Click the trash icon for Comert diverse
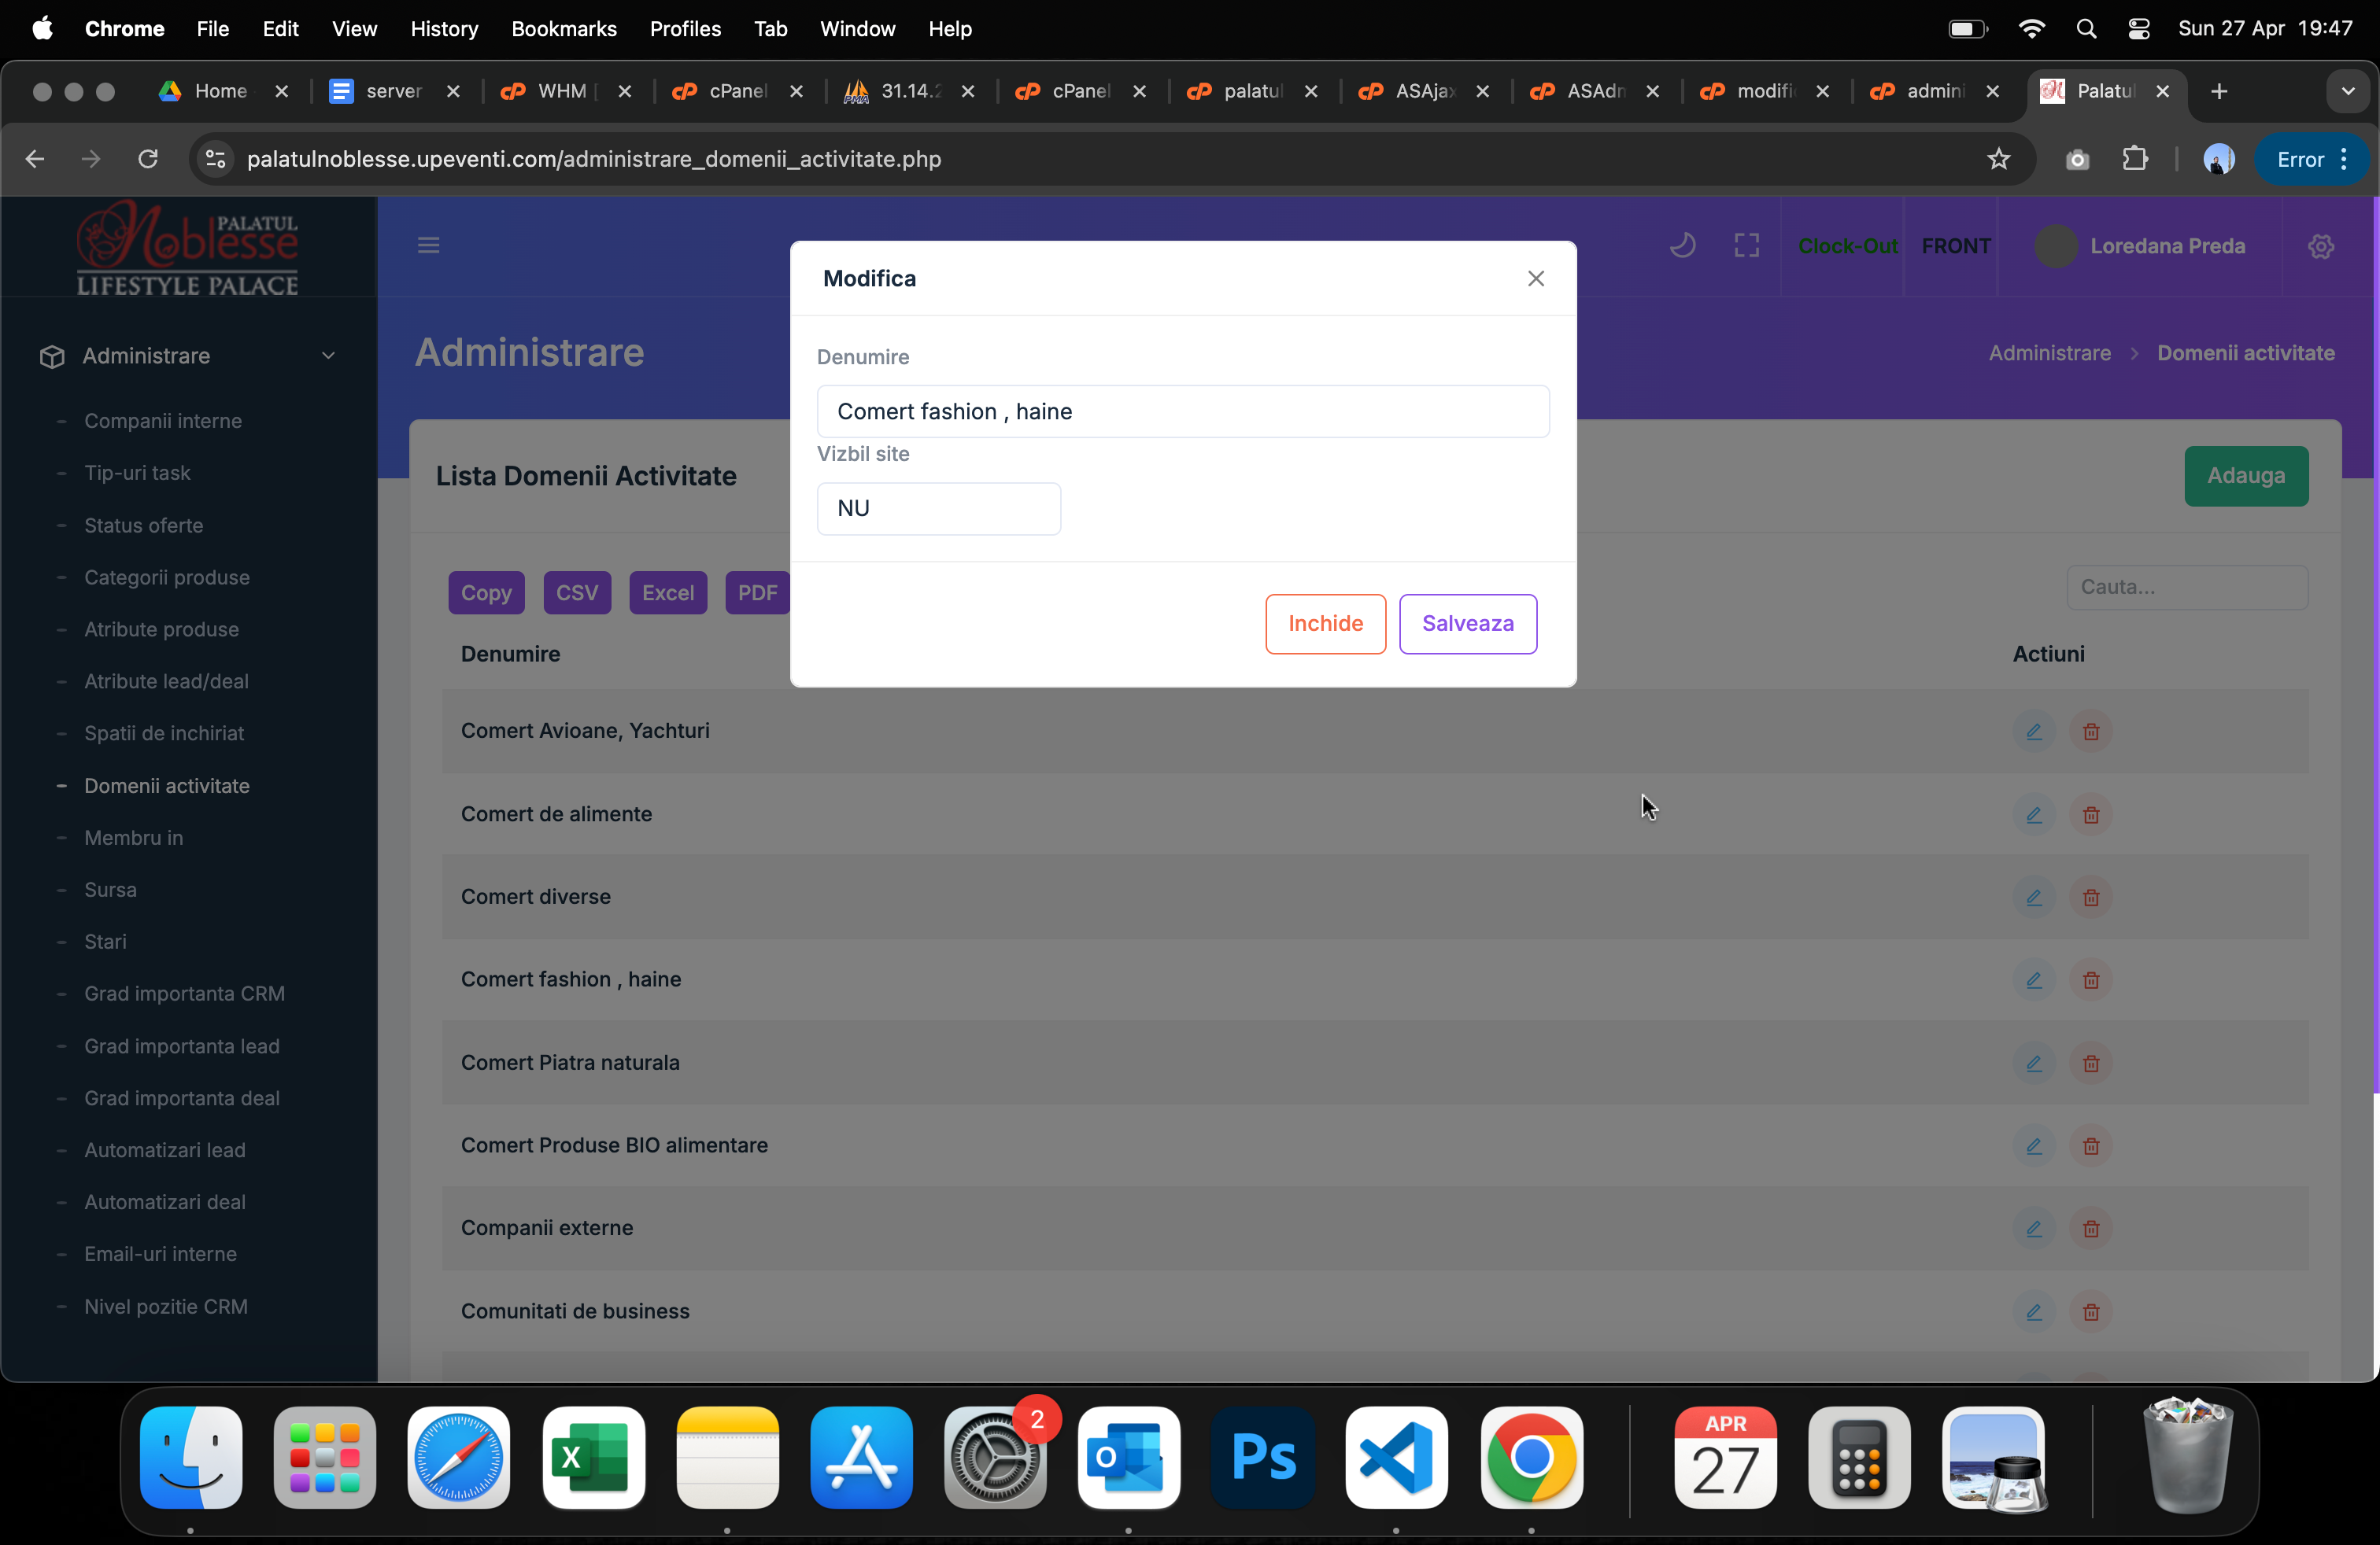The image size is (2380, 1545). (2090, 898)
